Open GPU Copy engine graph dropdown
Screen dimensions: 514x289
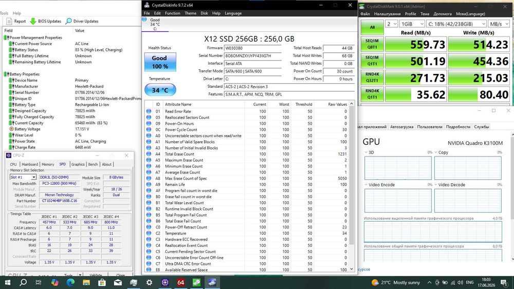click(x=436, y=152)
